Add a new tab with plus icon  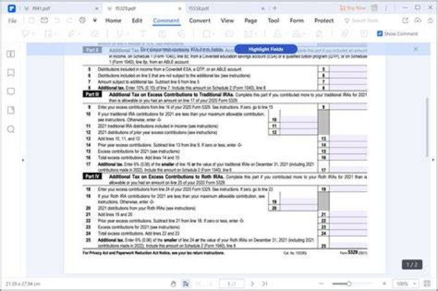[274, 9]
